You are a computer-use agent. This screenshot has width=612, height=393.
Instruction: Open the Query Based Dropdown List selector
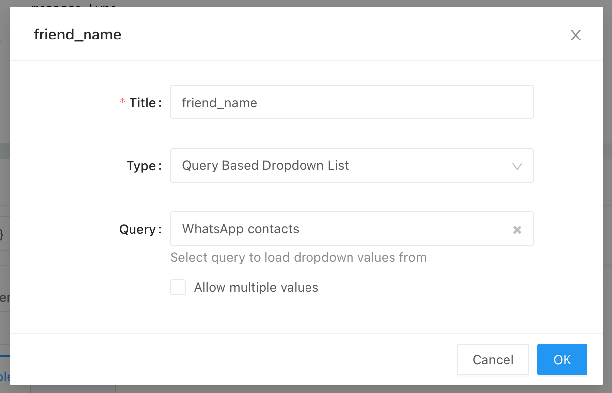click(351, 165)
